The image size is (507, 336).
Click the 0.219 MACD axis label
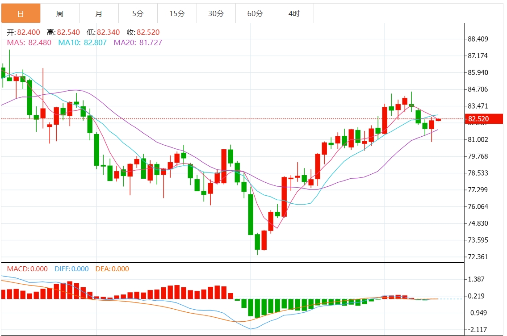coord(476,296)
